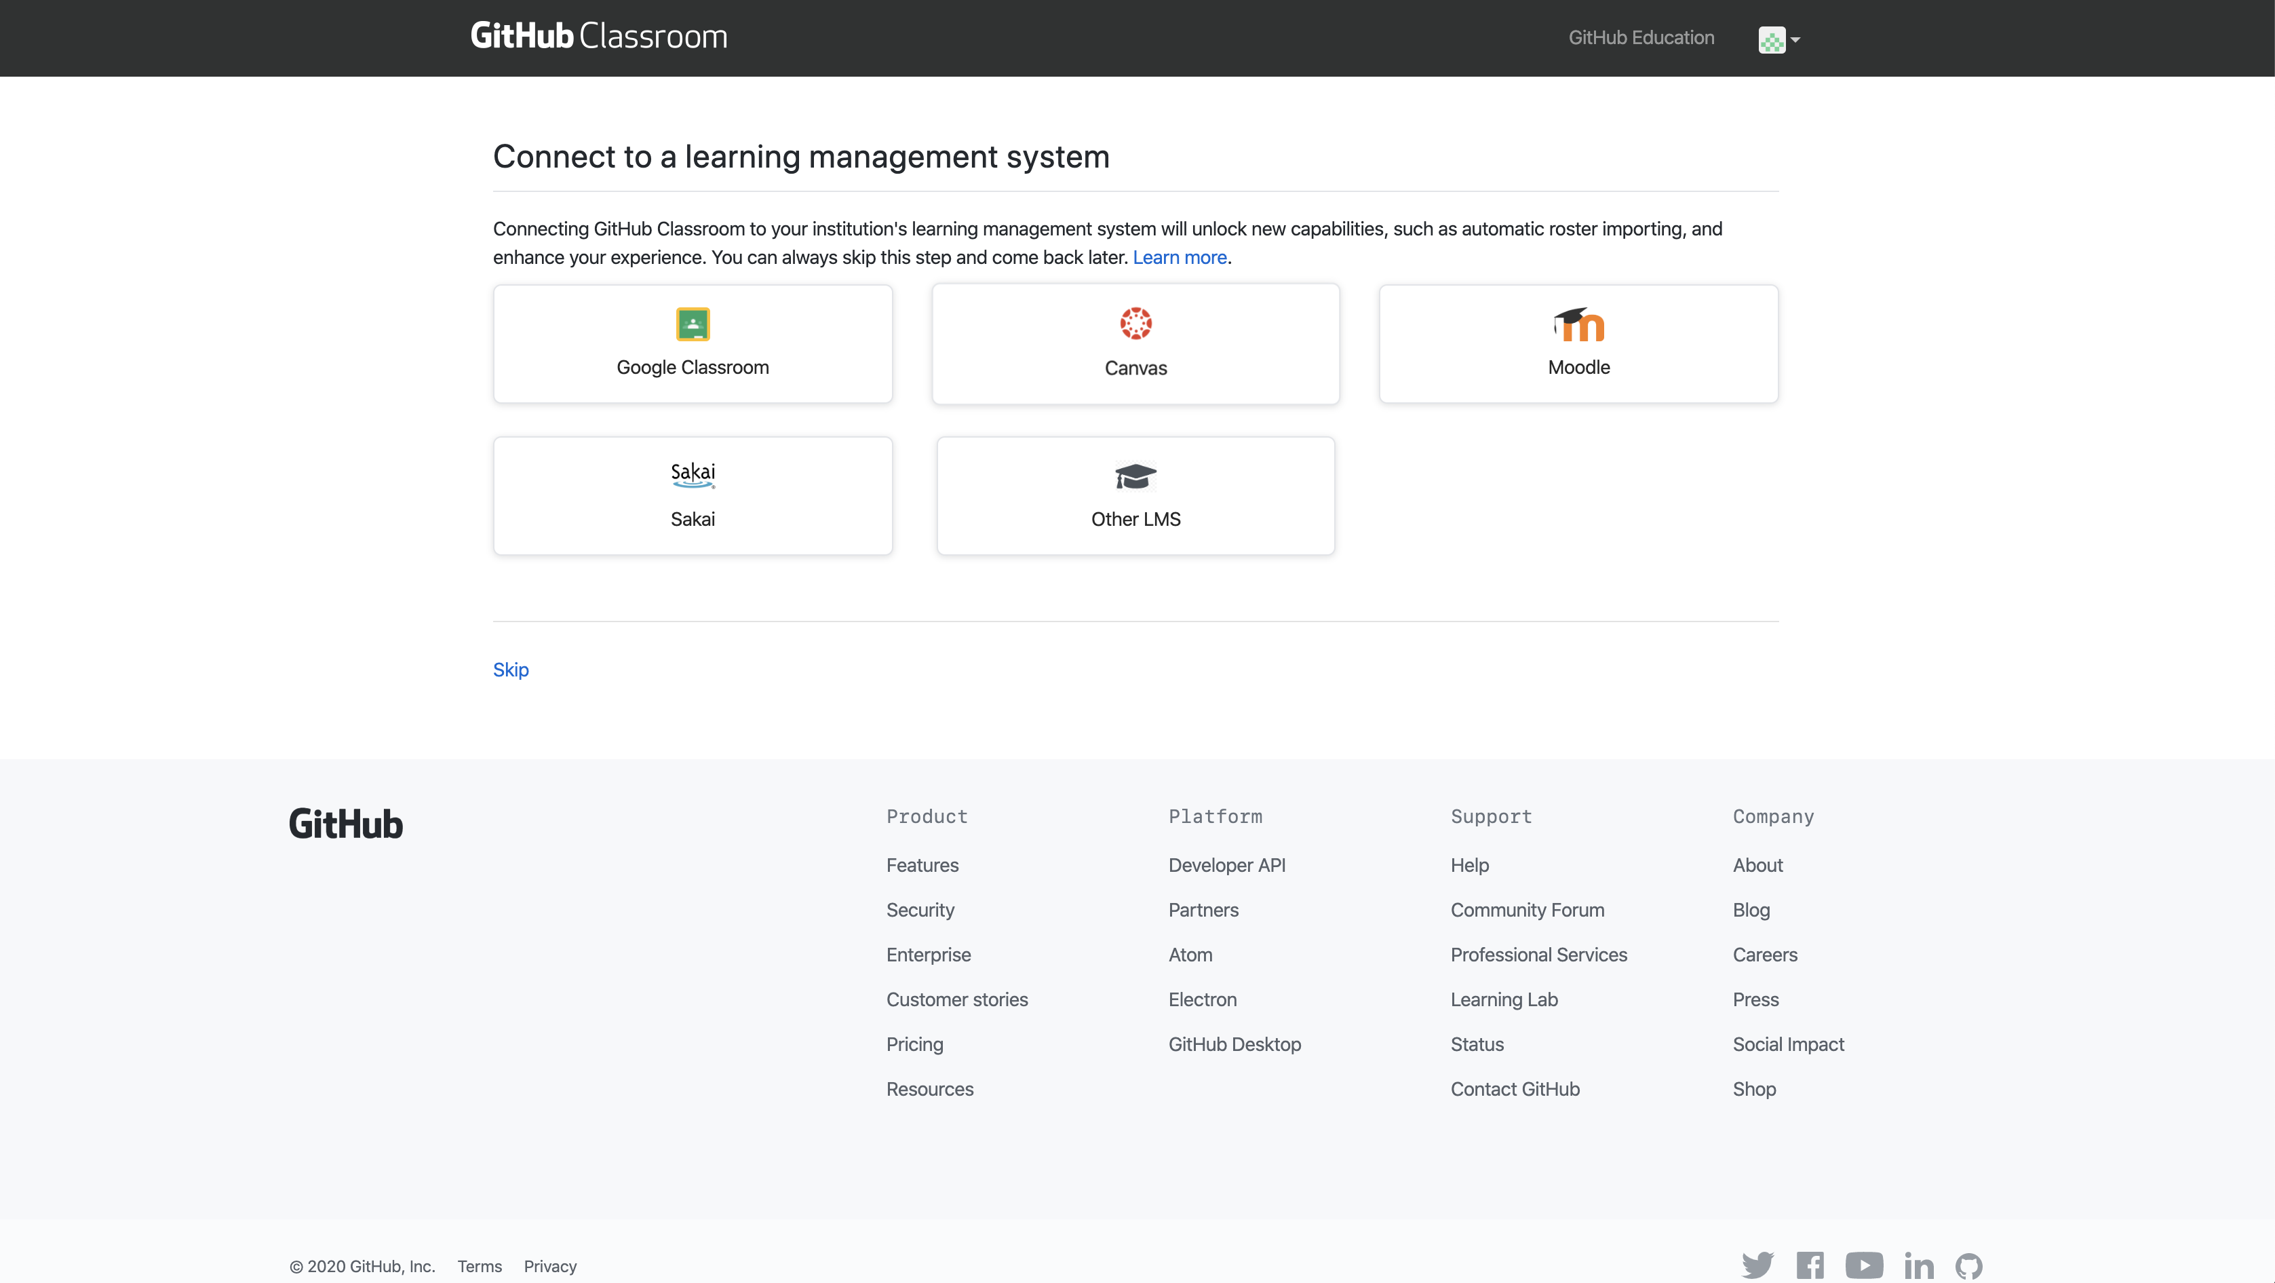Screen dimensions: 2275x1283
Task: Click the Google Classroom chalkboard icon
Action: pos(693,324)
